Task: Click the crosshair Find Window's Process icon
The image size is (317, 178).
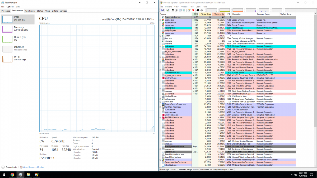Action: tap(202, 10)
